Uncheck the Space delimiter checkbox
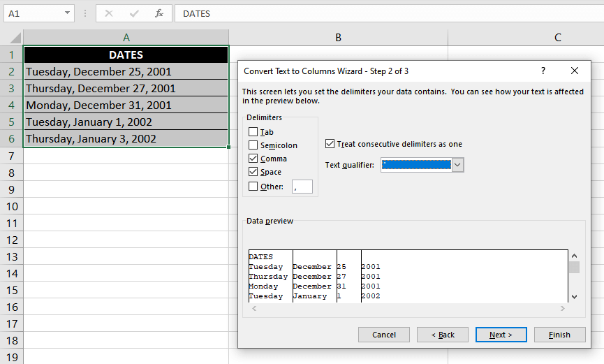 253,172
